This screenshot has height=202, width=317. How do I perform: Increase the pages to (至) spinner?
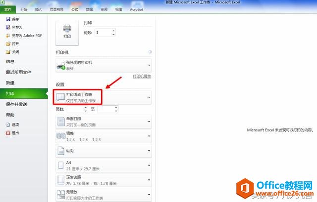(x=116, y=108)
